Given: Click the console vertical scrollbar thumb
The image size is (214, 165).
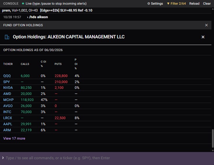Looking at the screenshot, I should pos(213,138).
